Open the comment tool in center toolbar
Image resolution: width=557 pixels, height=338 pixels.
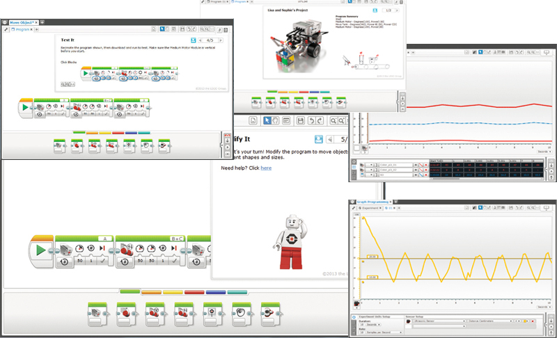click(x=286, y=120)
